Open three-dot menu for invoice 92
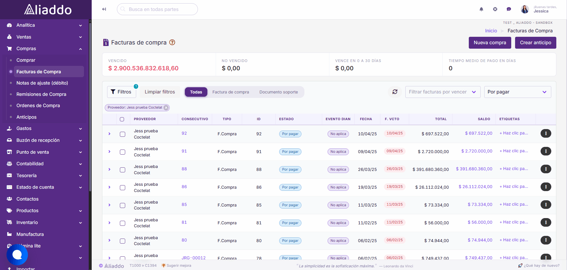 tap(546, 134)
